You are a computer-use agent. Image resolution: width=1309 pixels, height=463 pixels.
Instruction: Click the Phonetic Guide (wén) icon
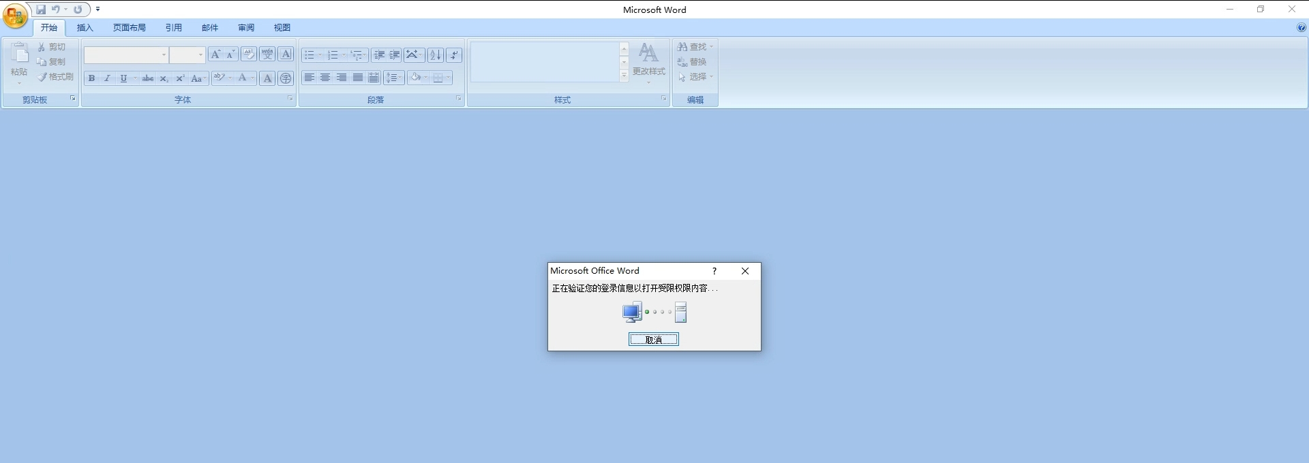point(267,54)
